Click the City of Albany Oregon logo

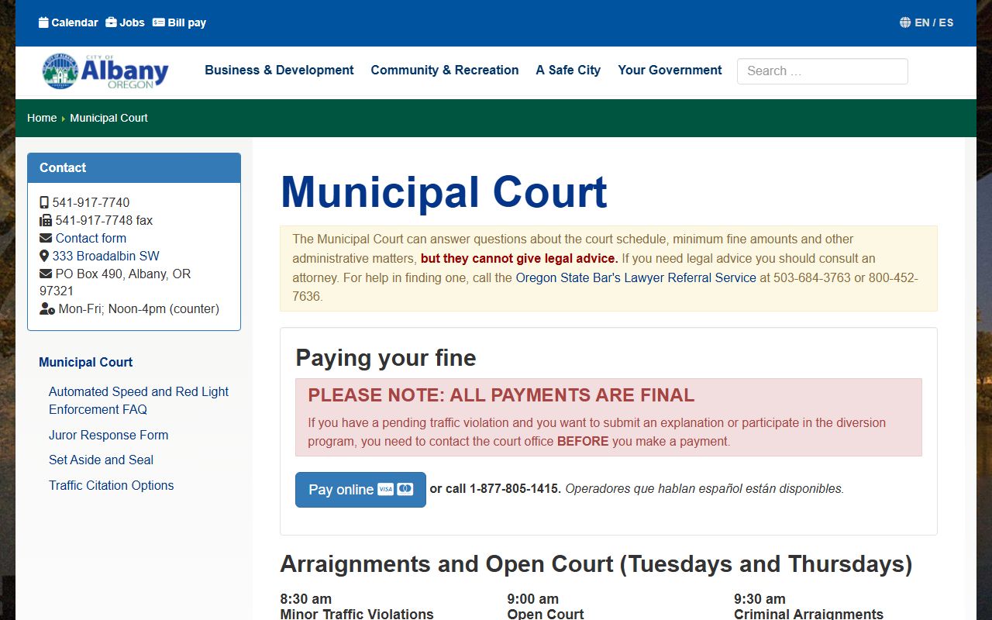(x=105, y=71)
